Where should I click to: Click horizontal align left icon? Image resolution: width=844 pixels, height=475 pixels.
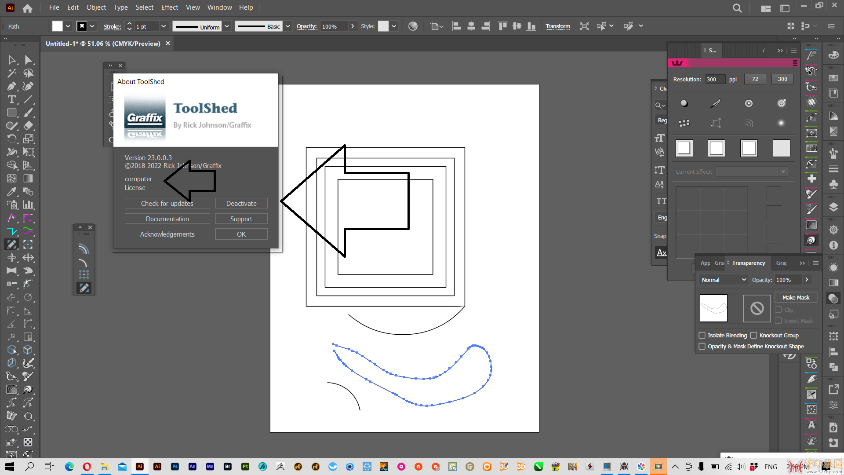click(x=457, y=26)
